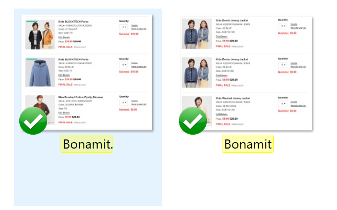Open the right shopping cart thumbnail
The height and width of the screenshot is (210, 337).
click(x=246, y=73)
